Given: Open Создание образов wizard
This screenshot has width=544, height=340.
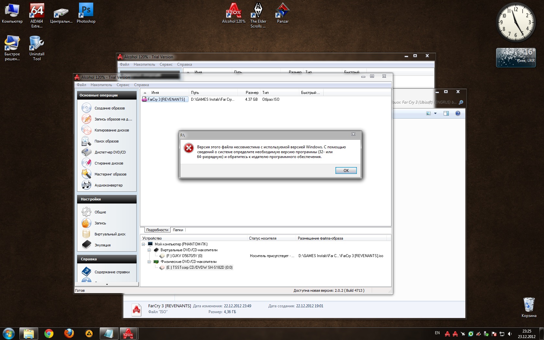Looking at the screenshot, I should coord(109,108).
